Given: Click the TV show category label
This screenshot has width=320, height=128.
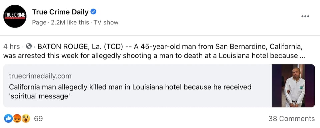Looking at the screenshot, I should tap(106, 22).
